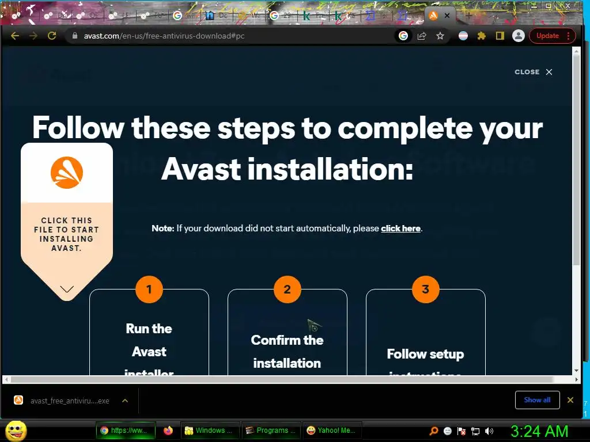Image resolution: width=590 pixels, height=442 pixels.
Task: Click the avast.com address bar
Action: click(x=233, y=36)
